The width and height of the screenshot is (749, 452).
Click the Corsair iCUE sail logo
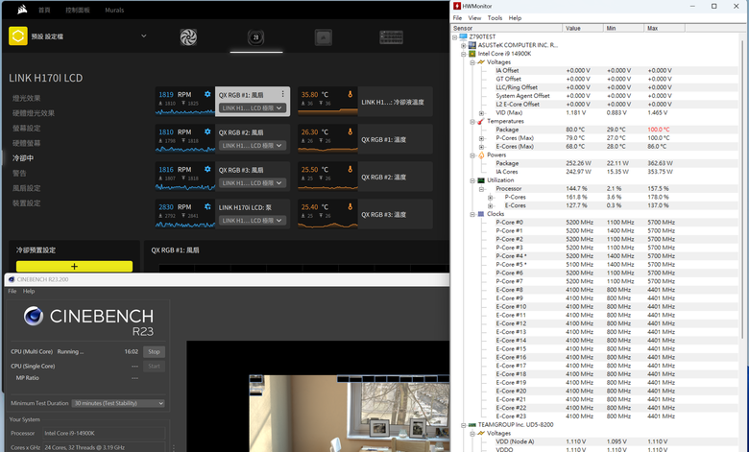(21, 10)
